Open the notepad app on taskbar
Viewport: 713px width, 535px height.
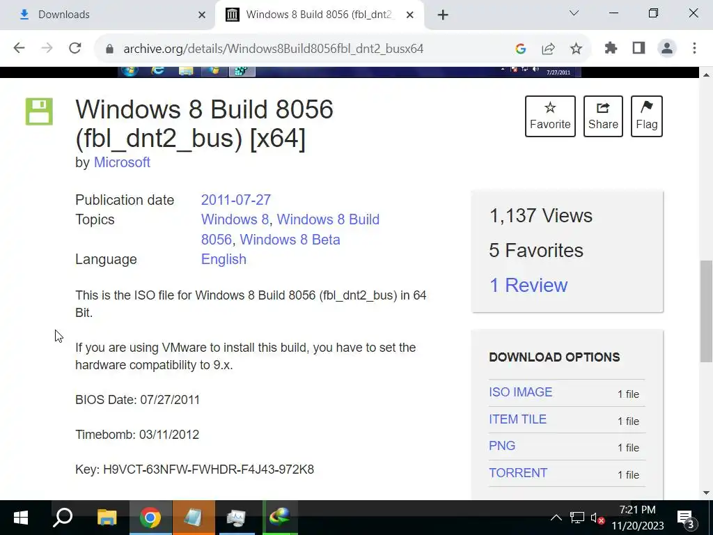[x=194, y=518]
